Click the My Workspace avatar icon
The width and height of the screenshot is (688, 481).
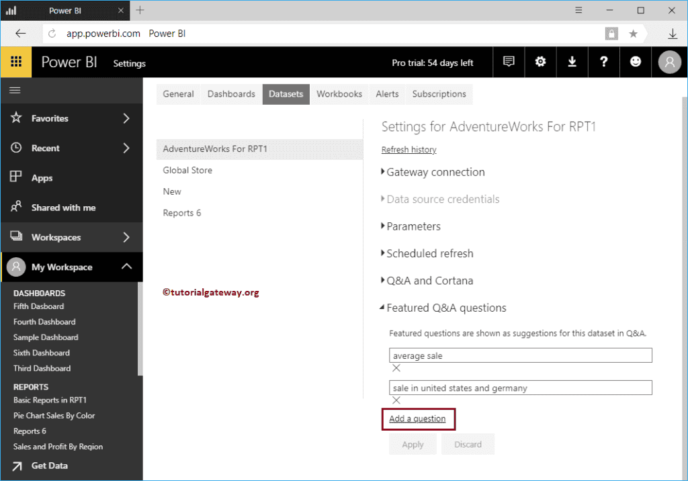click(x=16, y=267)
